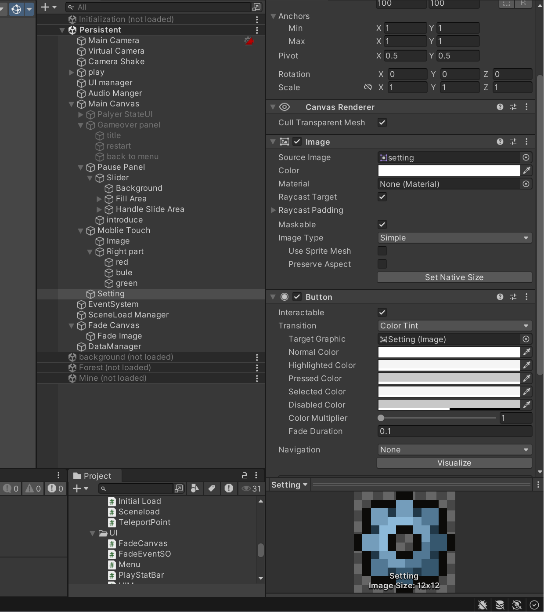The height and width of the screenshot is (612, 544).
Task: Expand Raycast Padding foldout
Action: tap(274, 210)
